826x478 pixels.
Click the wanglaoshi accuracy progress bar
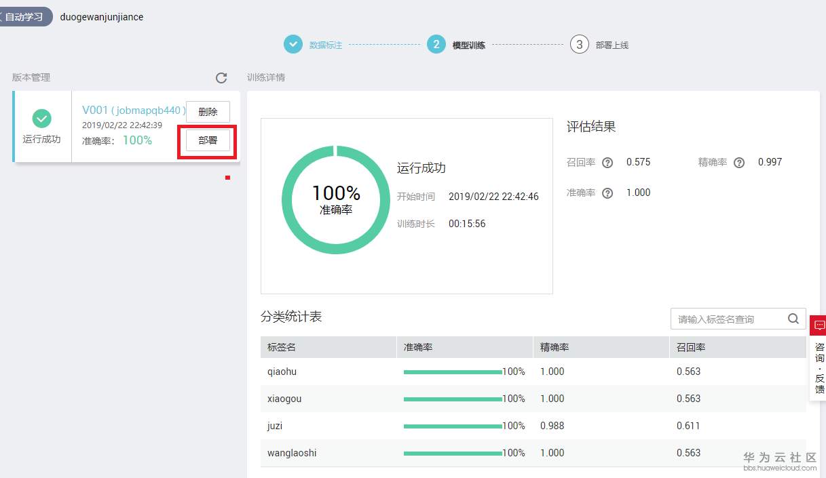click(x=453, y=454)
